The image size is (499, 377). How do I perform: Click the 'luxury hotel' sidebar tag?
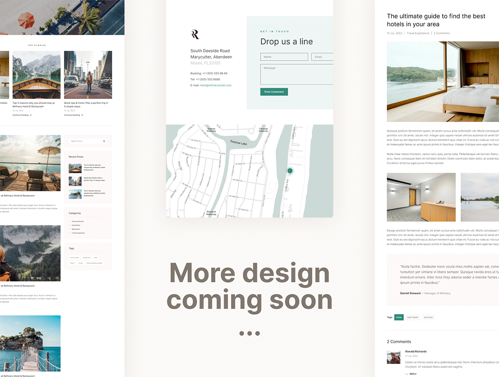[x=74, y=257]
